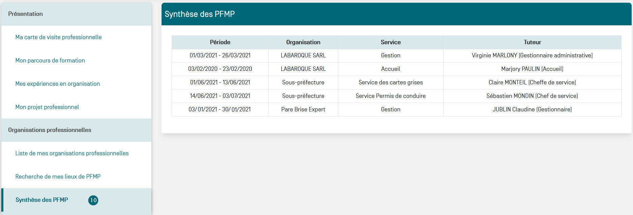Click the badge showing 10

(93, 200)
